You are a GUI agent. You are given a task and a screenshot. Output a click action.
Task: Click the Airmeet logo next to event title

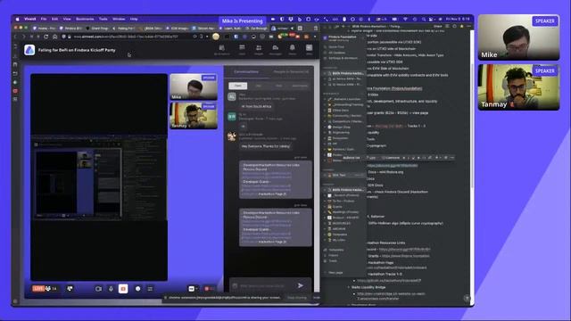pyautogui.click(x=29, y=50)
